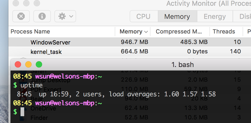This screenshot has height=123, width=251.
Task: Click the Quit Process stop icon
Action: 21,16
